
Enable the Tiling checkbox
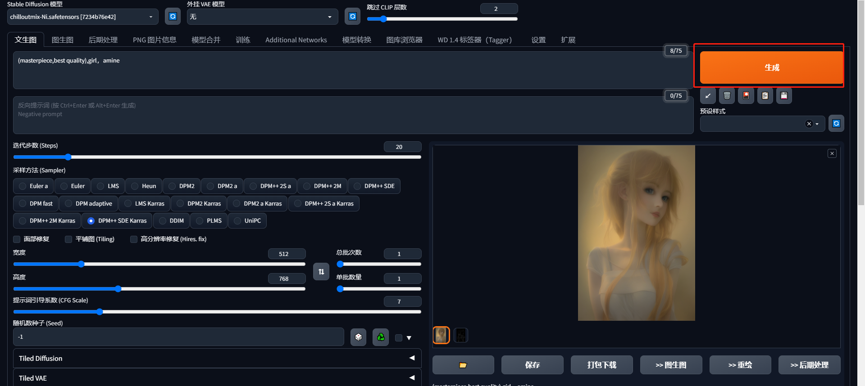coord(68,239)
